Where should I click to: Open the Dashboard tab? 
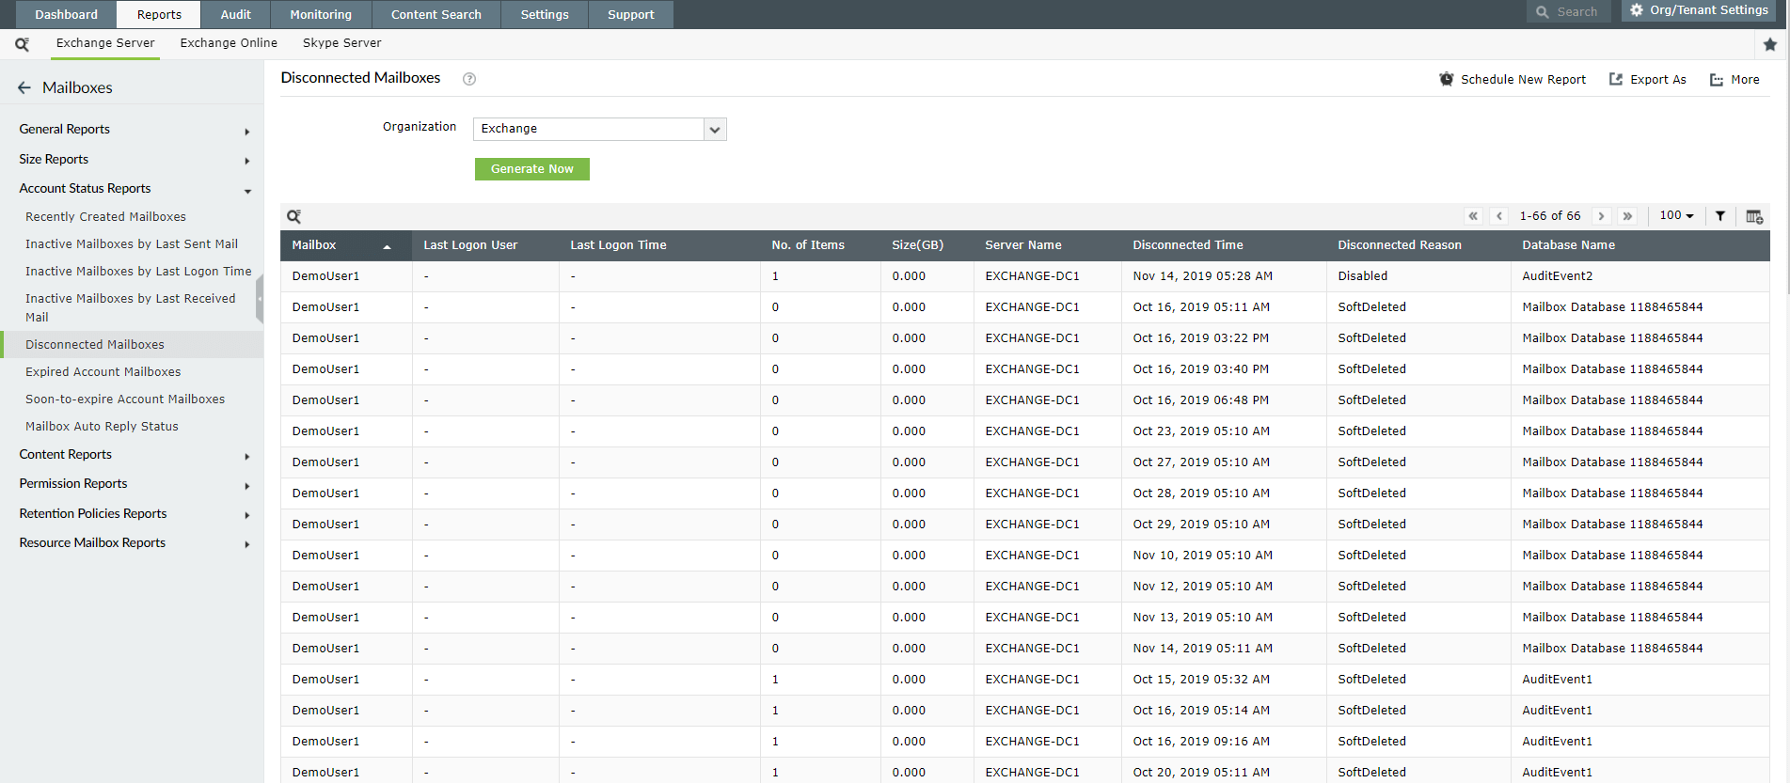tap(66, 14)
